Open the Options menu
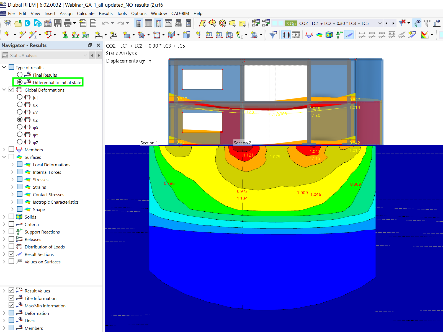This screenshot has height=332, width=443. click(139, 13)
